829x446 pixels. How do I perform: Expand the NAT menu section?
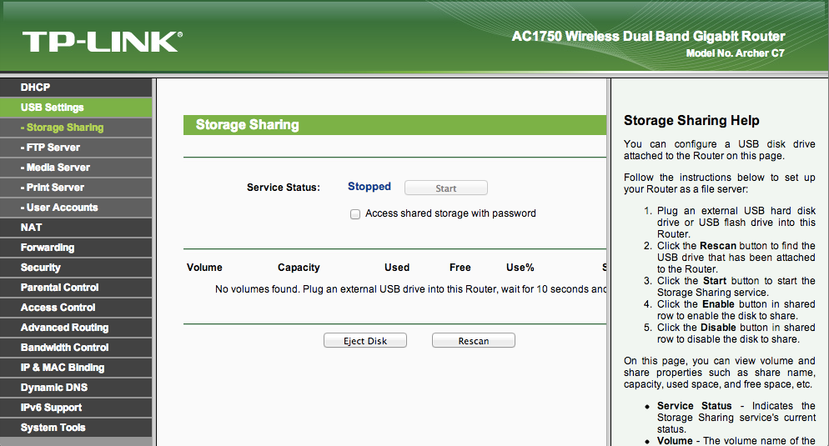pos(32,228)
